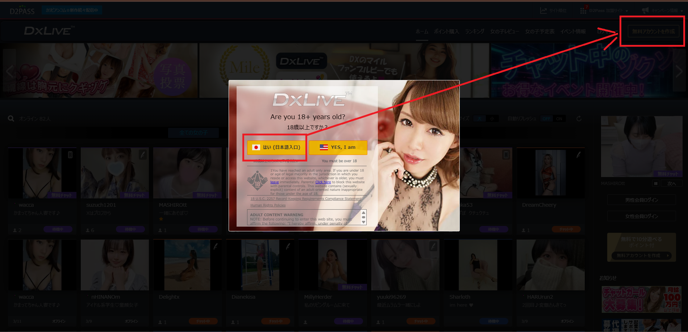Expand the D2Pass 加盟サイト dropdown arrow
This screenshot has height=332, width=688.
click(x=626, y=11)
